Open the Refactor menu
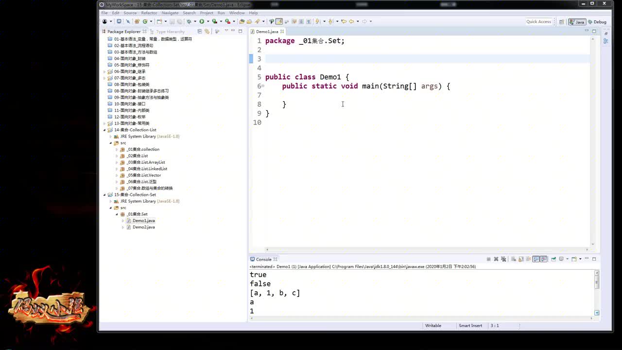This screenshot has width=622, height=350. click(149, 13)
